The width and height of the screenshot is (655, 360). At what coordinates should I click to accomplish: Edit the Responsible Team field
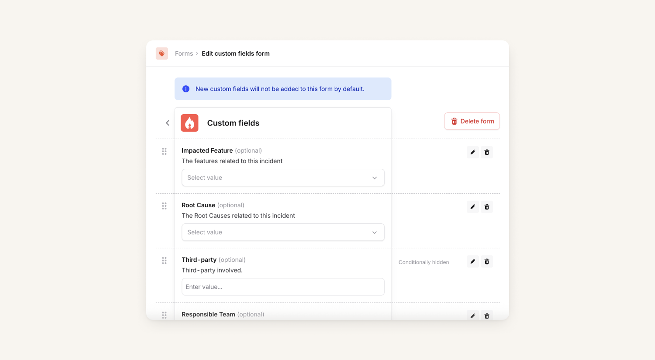(473, 316)
